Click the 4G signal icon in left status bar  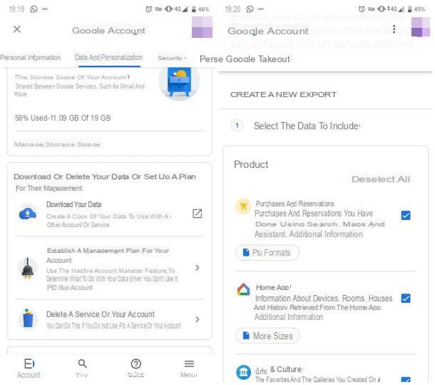[x=181, y=9]
